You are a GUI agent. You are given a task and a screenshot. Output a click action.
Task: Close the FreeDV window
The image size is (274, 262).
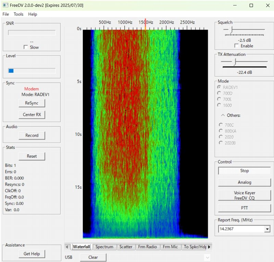point(268,5)
